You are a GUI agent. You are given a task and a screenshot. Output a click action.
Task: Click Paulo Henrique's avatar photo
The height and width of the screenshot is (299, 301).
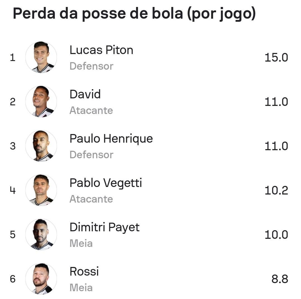(41, 146)
